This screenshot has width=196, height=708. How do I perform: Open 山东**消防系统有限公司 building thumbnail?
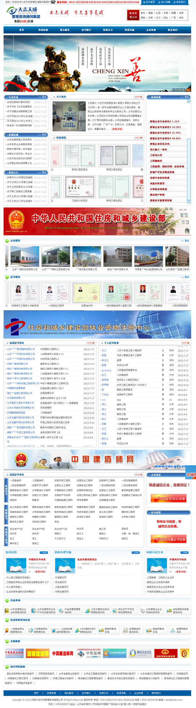coord(25,256)
